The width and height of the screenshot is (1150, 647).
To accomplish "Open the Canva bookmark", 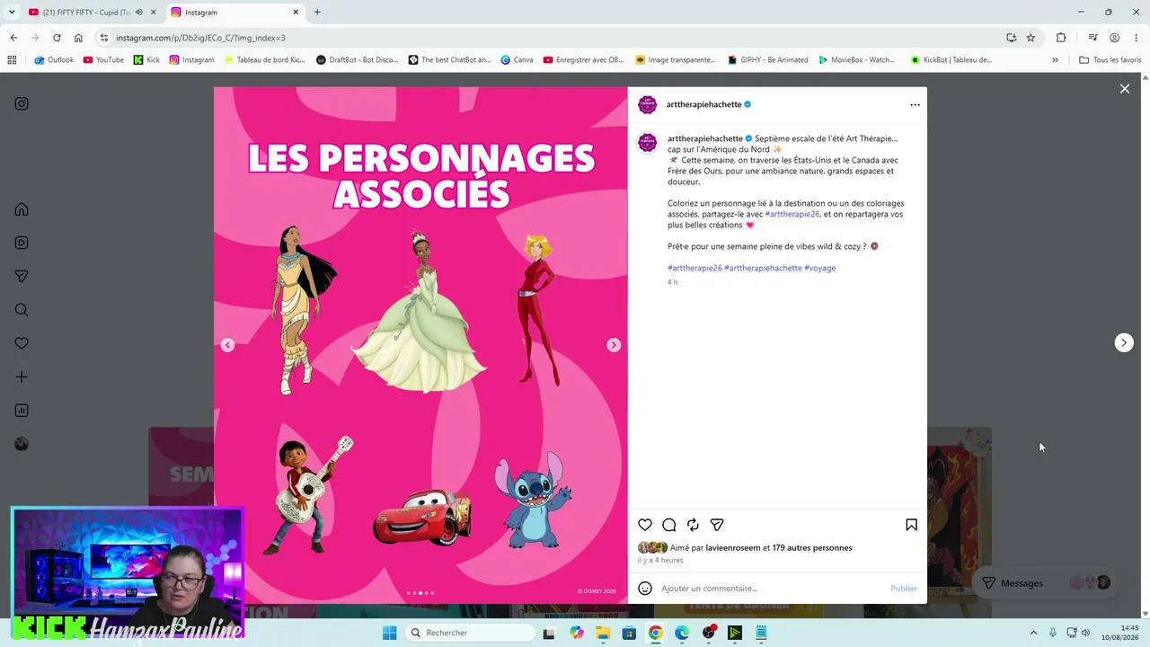I will point(517,60).
